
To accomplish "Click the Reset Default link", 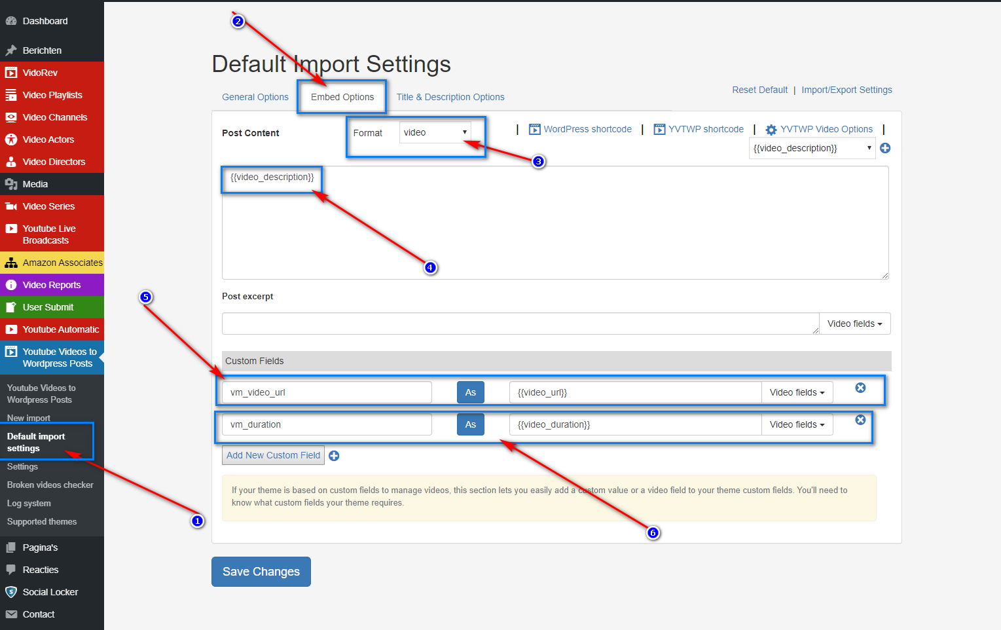I will point(759,90).
